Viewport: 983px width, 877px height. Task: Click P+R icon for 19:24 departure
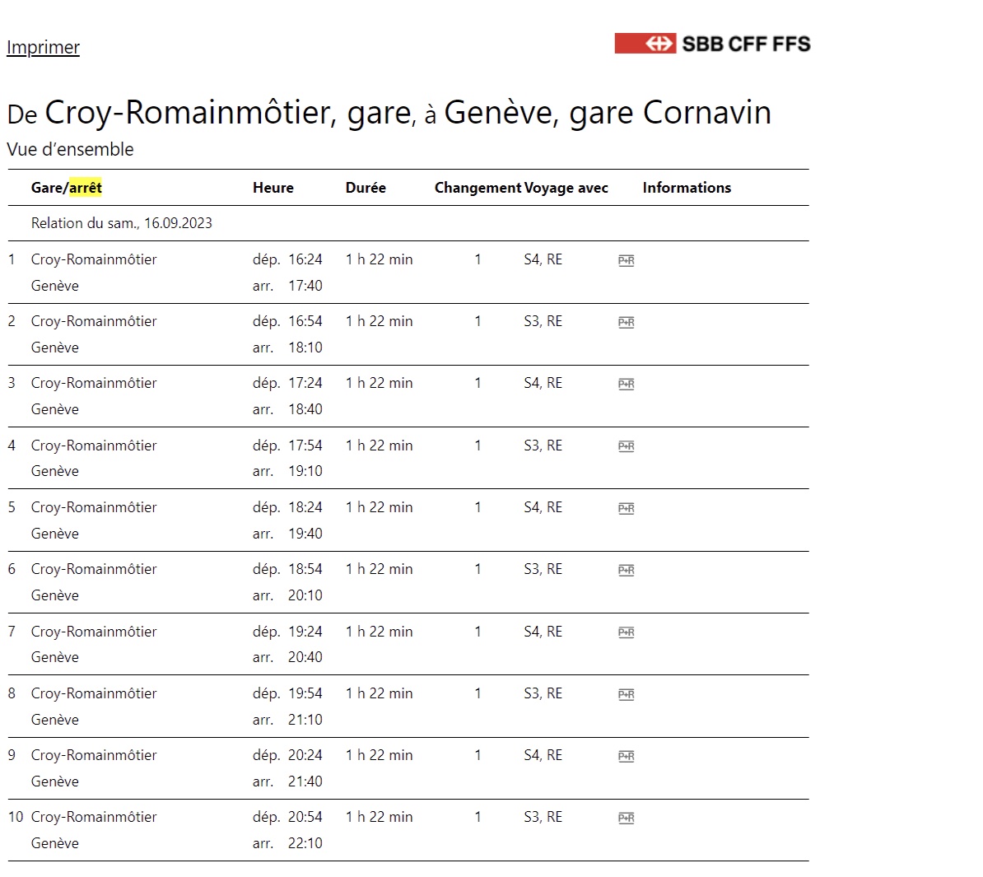click(626, 632)
